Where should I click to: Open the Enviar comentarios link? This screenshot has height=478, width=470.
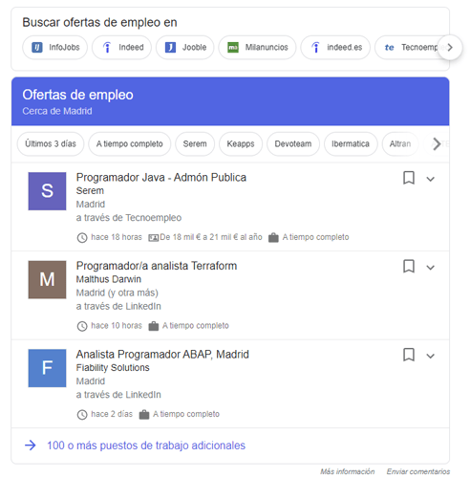click(418, 471)
